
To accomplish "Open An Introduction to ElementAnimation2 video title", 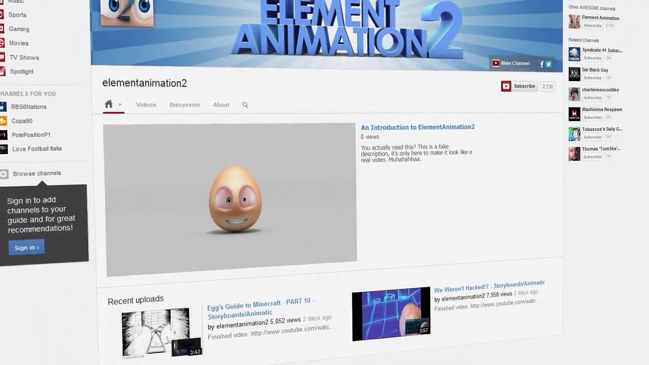I will [418, 127].
